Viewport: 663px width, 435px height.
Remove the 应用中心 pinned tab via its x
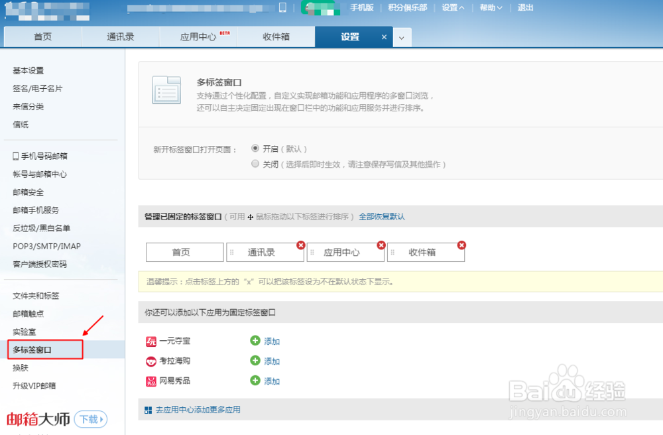tap(381, 245)
